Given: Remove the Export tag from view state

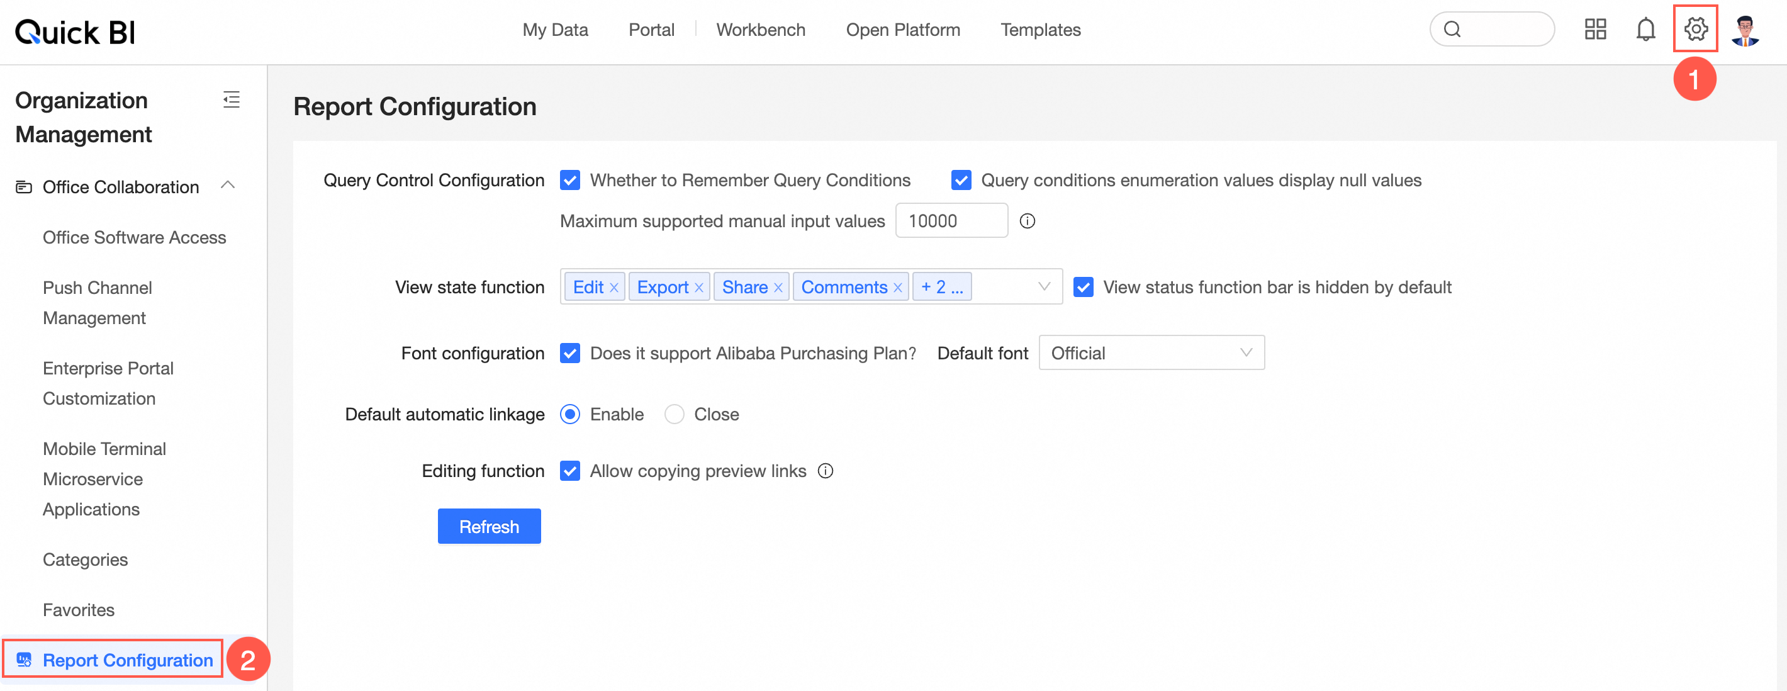Looking at the screenshot, I should (x=698, y=288).
